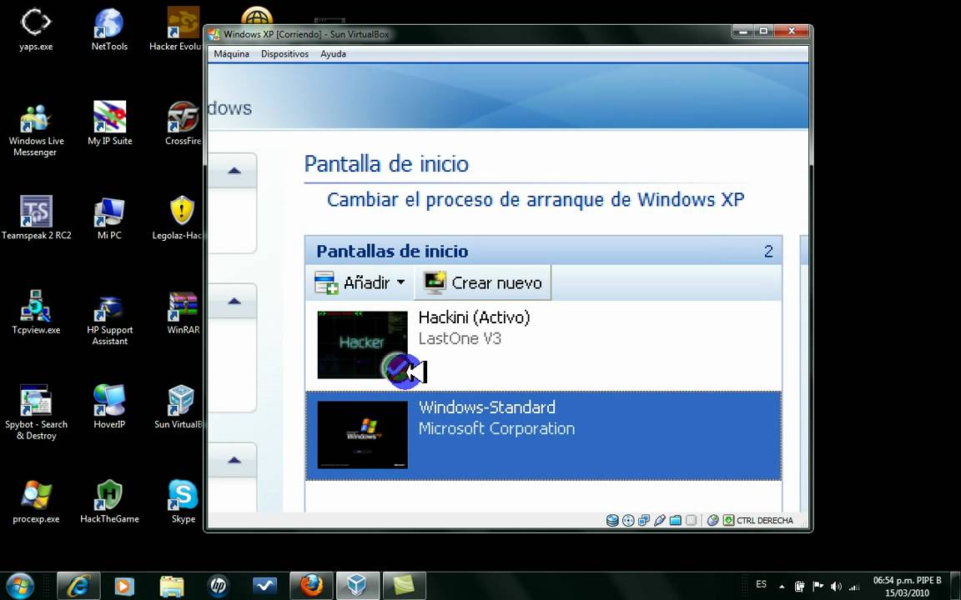Collapse the second sidebar panel arrow
961x600 pixels.
[x=234, y=301]
